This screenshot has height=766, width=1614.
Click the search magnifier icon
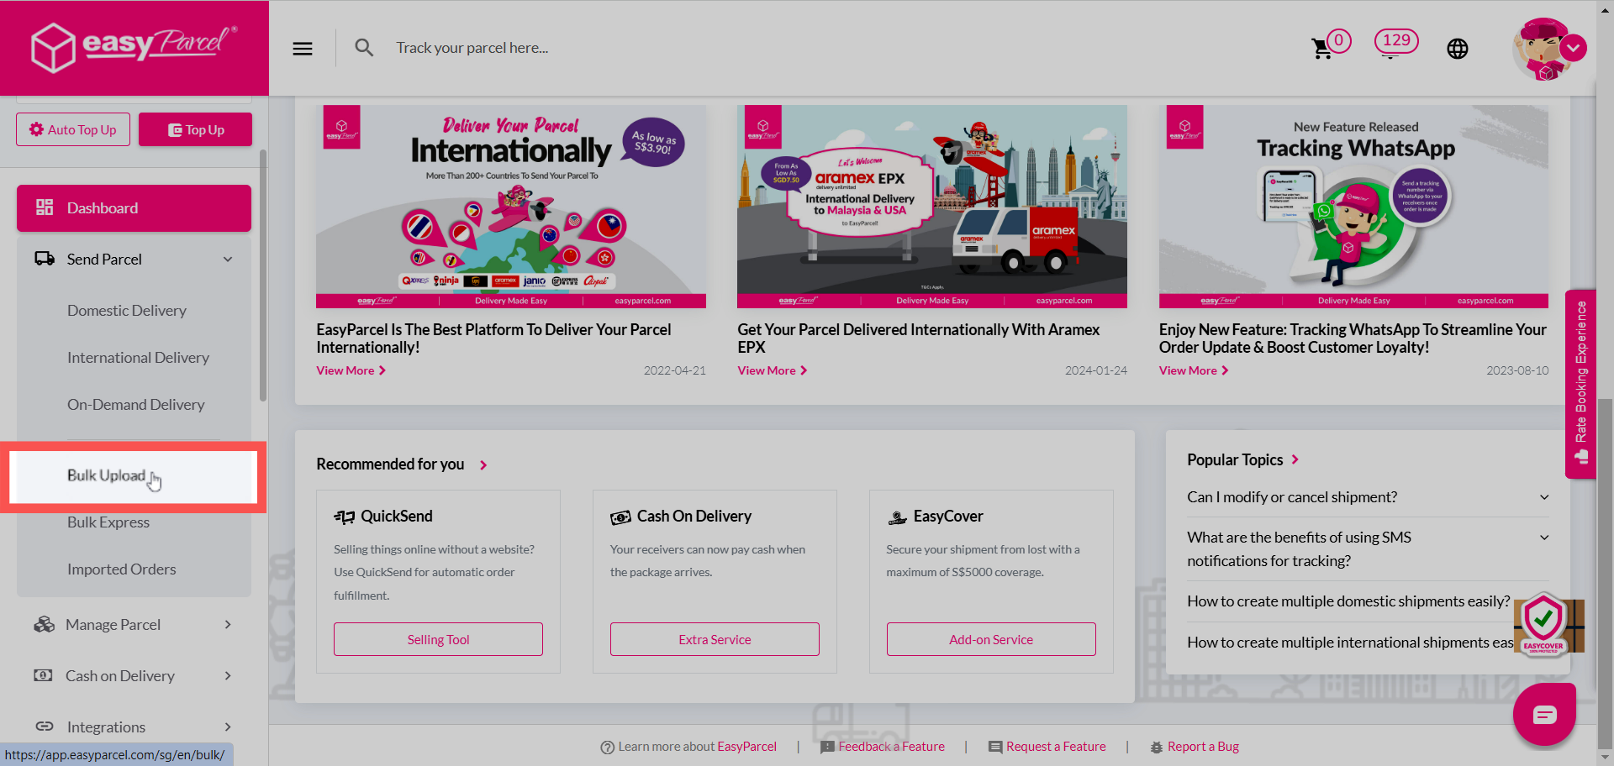point(364,48)
